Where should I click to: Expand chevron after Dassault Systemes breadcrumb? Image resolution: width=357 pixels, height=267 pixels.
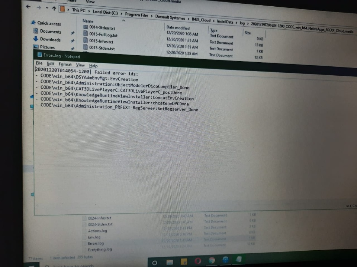[188, 19]
